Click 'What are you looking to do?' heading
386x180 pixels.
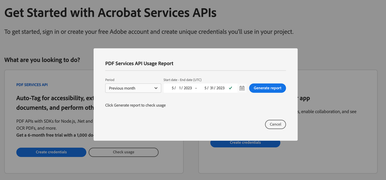click(42, 60)
